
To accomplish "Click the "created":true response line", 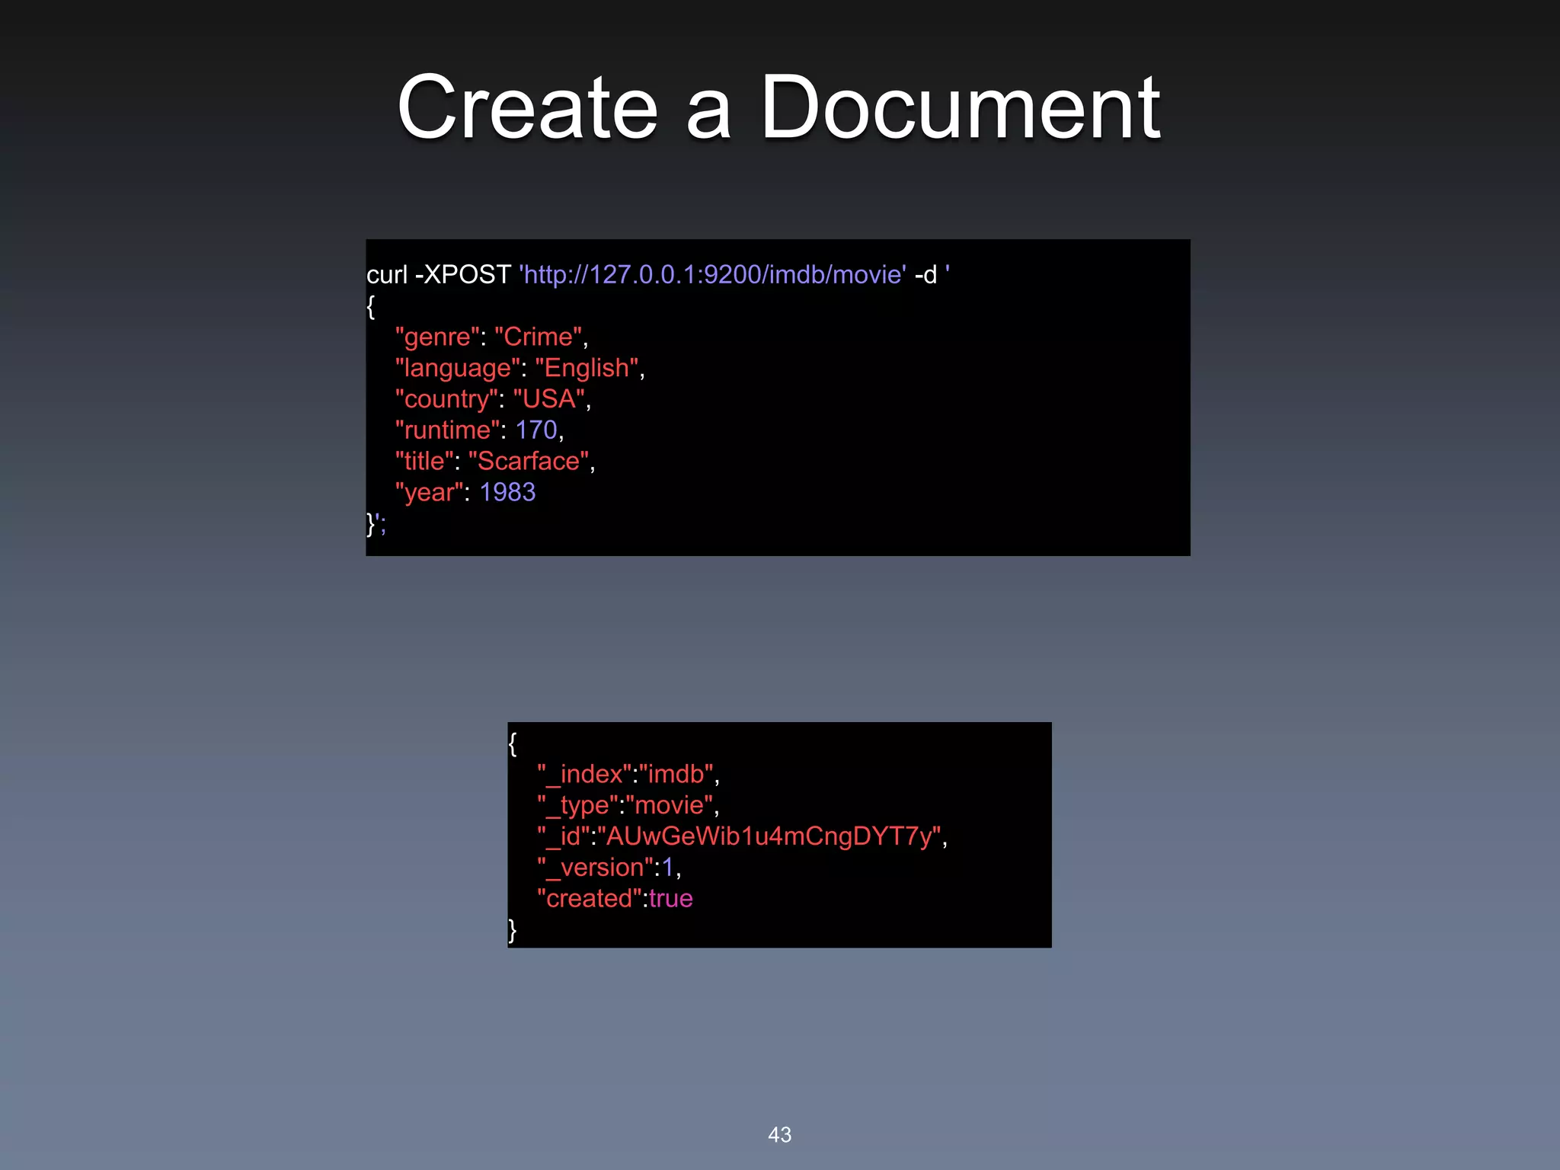I will click(615, 899).
